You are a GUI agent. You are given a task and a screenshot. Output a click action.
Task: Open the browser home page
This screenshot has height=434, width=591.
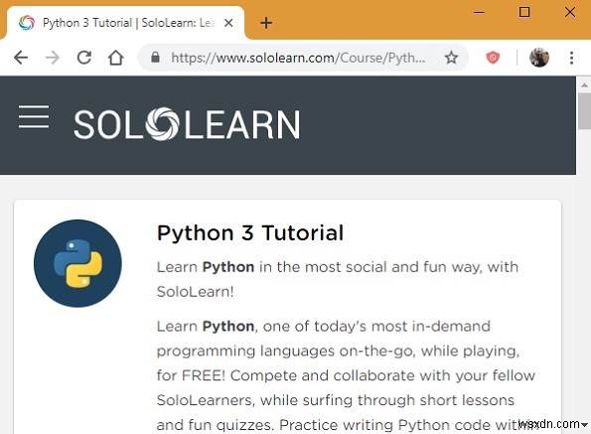coord(115,58)
